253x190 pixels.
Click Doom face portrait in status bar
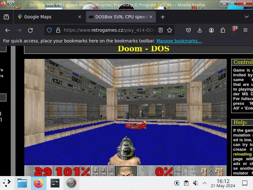pos(126,171)
